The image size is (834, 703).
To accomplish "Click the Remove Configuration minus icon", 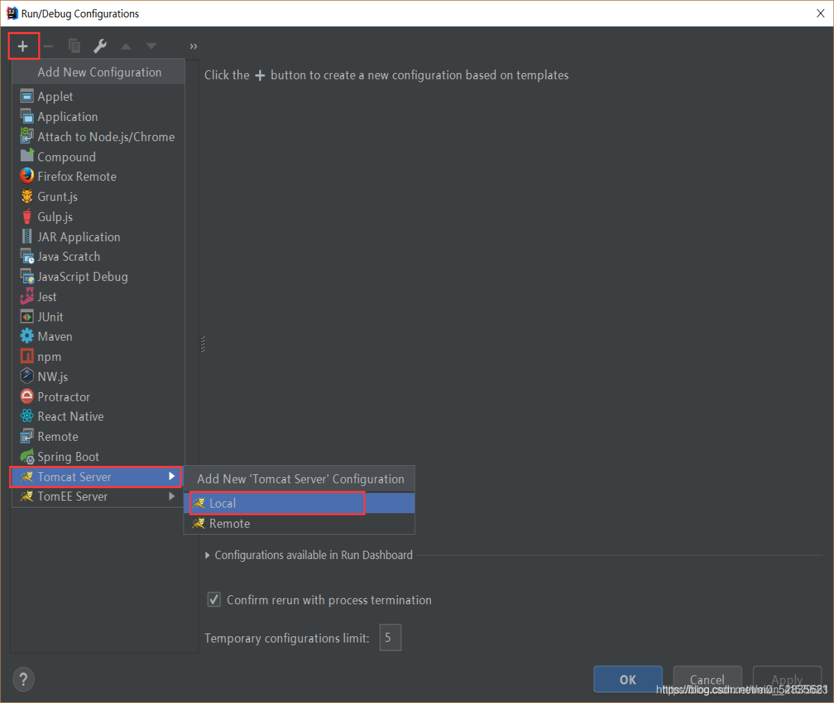I will [48, 47].
